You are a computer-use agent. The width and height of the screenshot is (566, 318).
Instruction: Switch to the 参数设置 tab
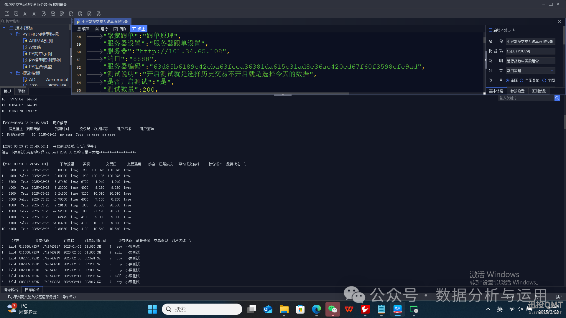pos(517,91)
